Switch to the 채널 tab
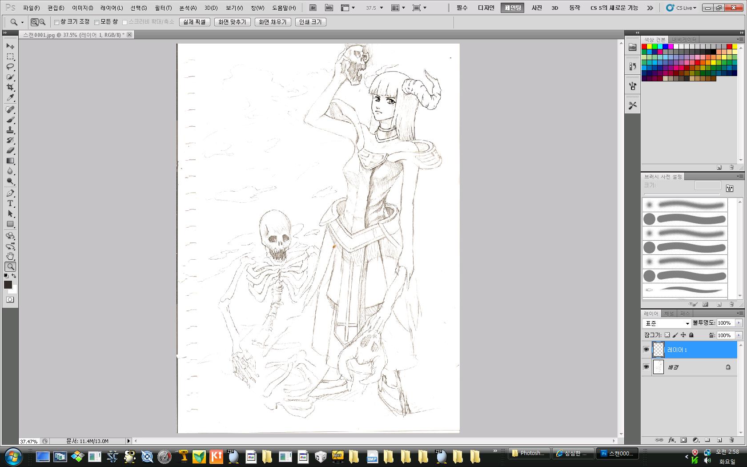The height and width of the screenshot is (467, 747). [x=669, y=314]
